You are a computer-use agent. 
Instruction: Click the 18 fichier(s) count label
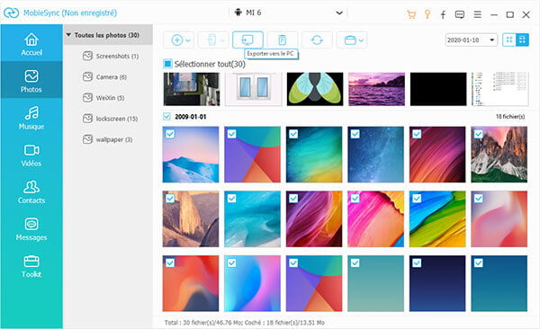click(x=510, y=117)
